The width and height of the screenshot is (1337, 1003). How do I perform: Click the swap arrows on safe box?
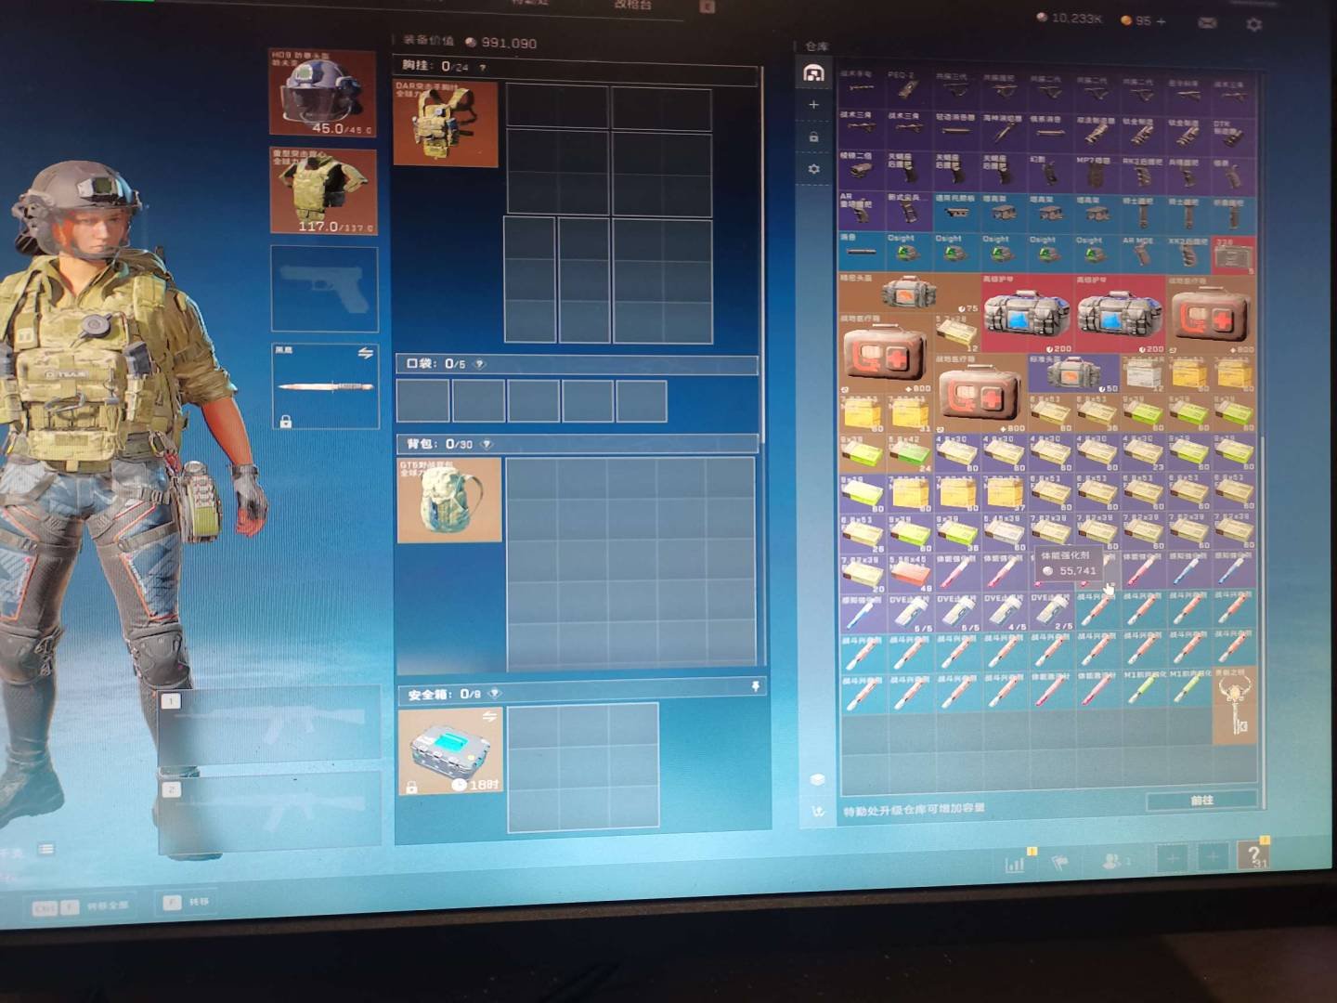coord(489,717)
